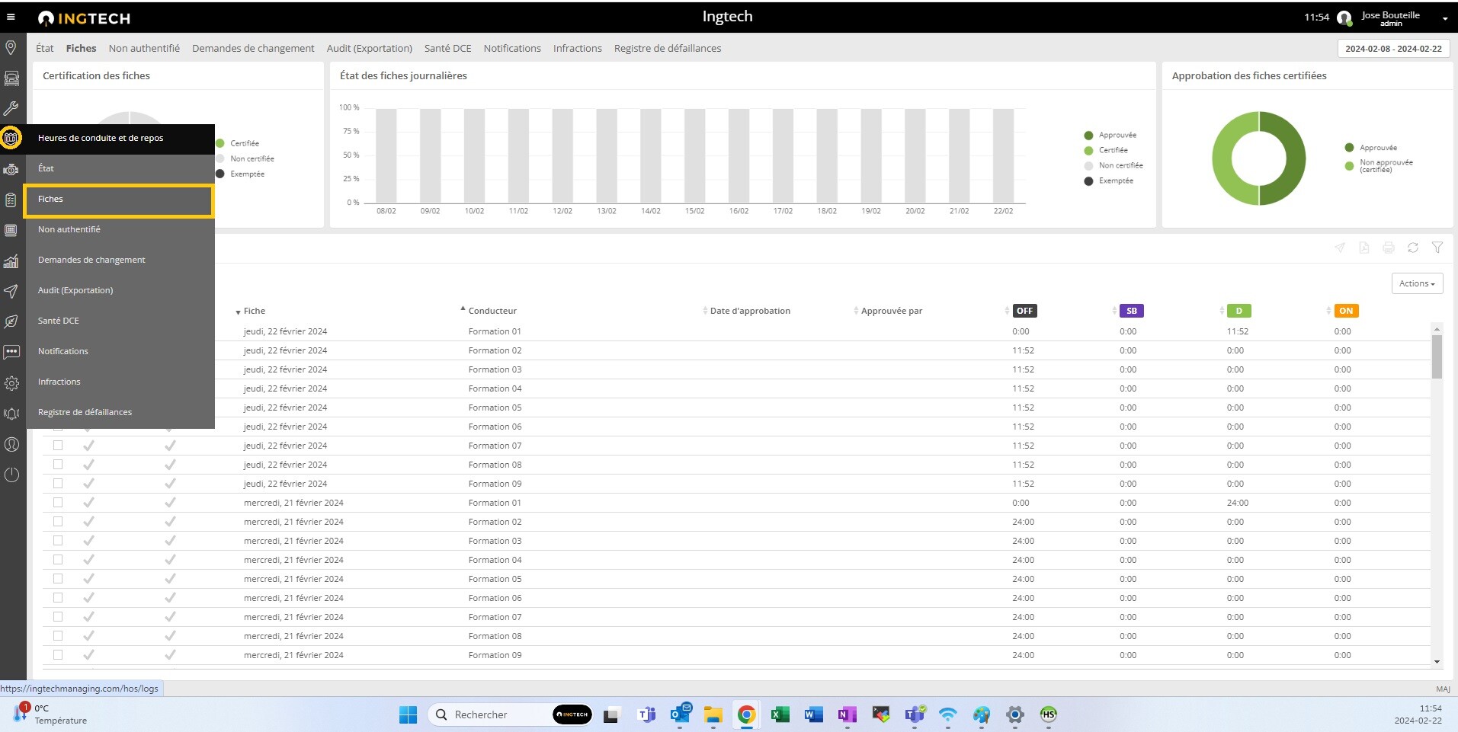This screenshot has width=1458, height=732.
Task: Open the map location pin sidebar icon
Action: [11, 48]
